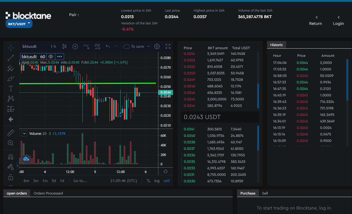Select the Text annotation tool
This screenshot has height=214, width=352.
[11, 88]
